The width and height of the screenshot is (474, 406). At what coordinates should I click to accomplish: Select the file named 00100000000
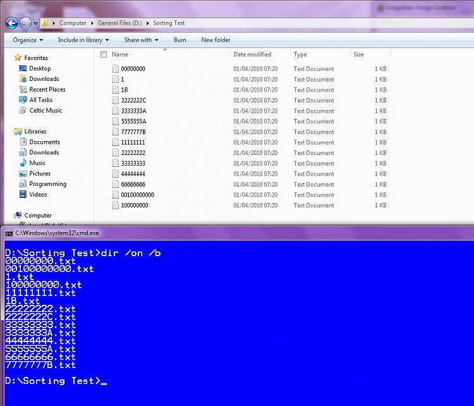point(138,195)
